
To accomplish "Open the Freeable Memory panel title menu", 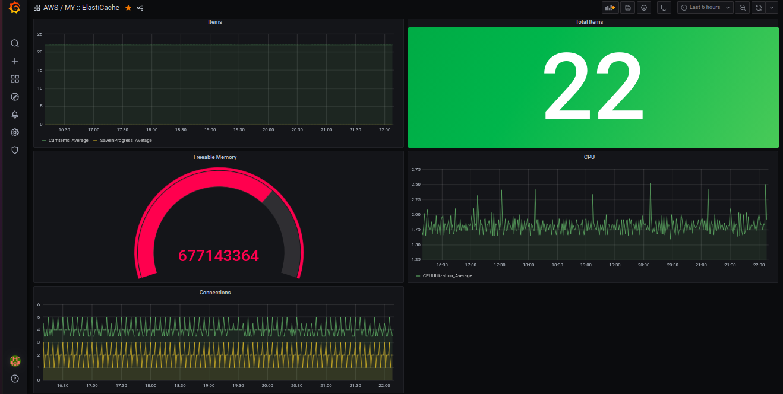I will click(215, 157).
